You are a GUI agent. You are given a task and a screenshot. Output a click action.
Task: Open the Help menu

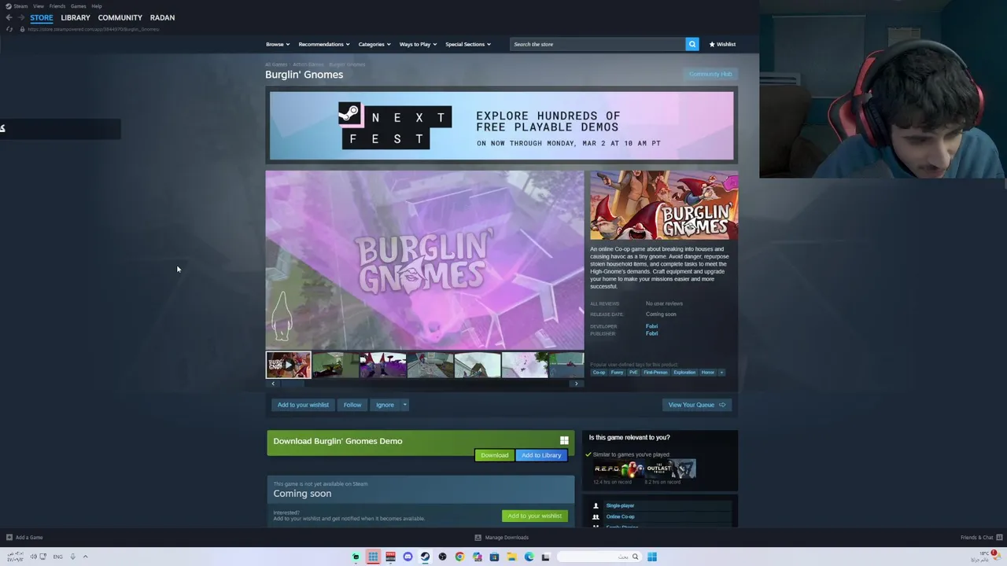tap(97, 6)
